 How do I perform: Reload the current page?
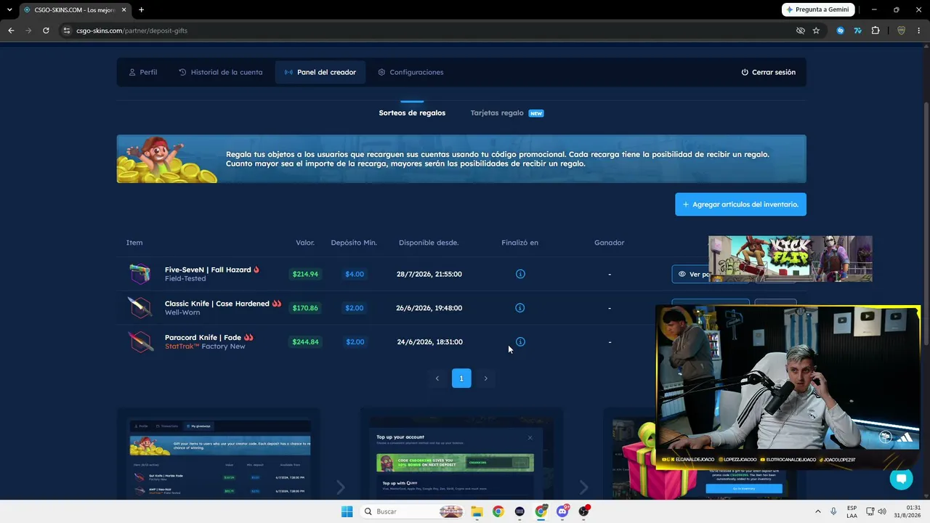coord(46,31)
